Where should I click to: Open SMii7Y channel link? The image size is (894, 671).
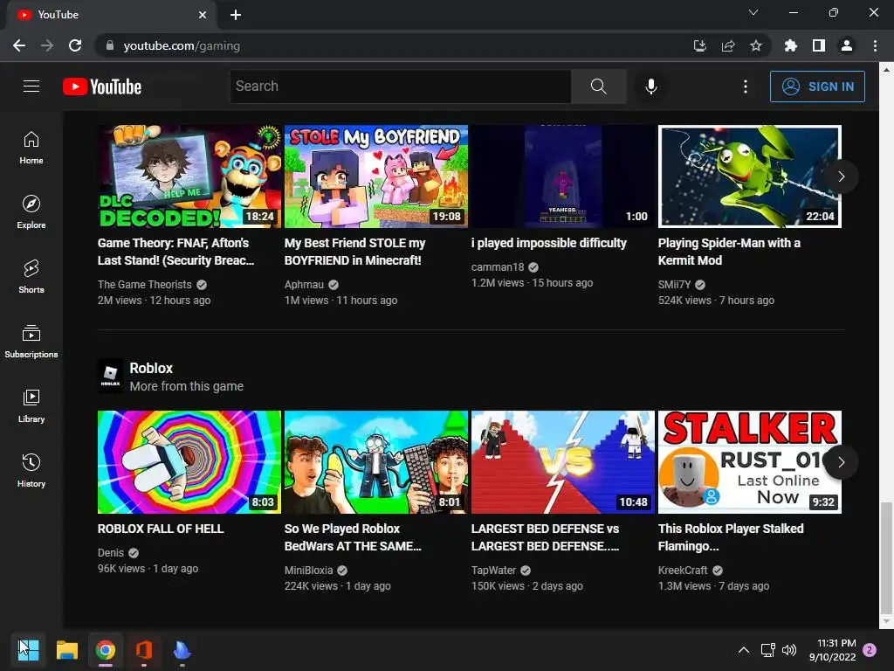pyautogui.click(x=674, y=284)
